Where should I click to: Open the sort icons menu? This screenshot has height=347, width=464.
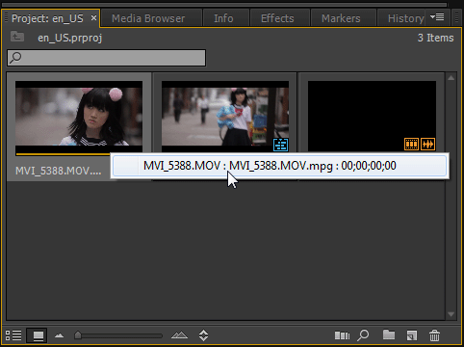tap(203, 335)
